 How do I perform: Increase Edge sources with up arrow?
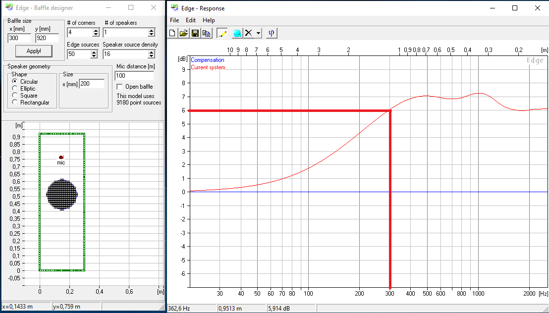(94, 52)
